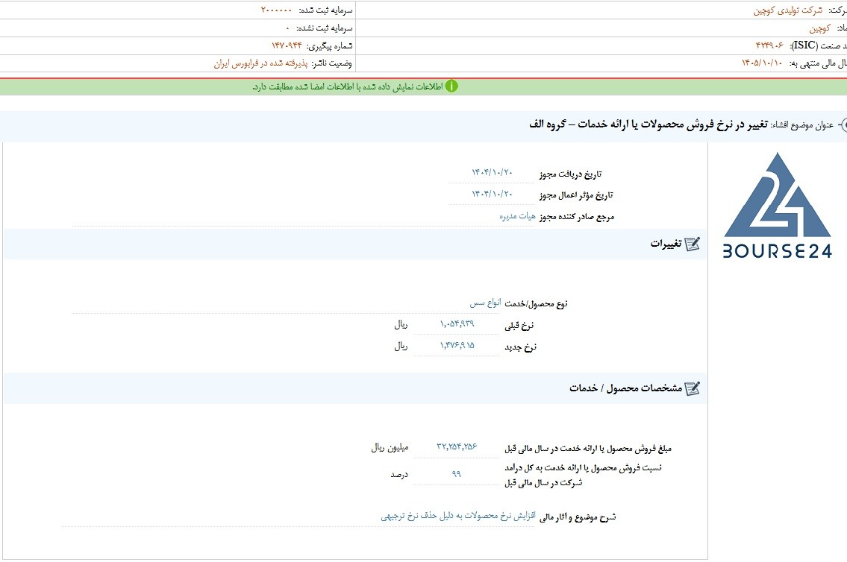
Task: Click the unit میلیون ریال beside the sales amount
Action: click(390, 448)
